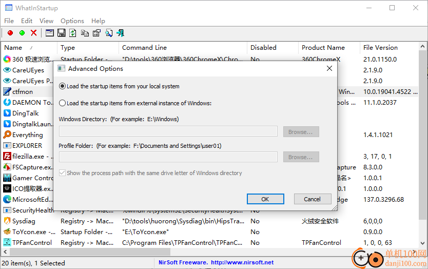Click the Properties toolbar icon
Screen dimensions: 428x269
coord(96,33)
